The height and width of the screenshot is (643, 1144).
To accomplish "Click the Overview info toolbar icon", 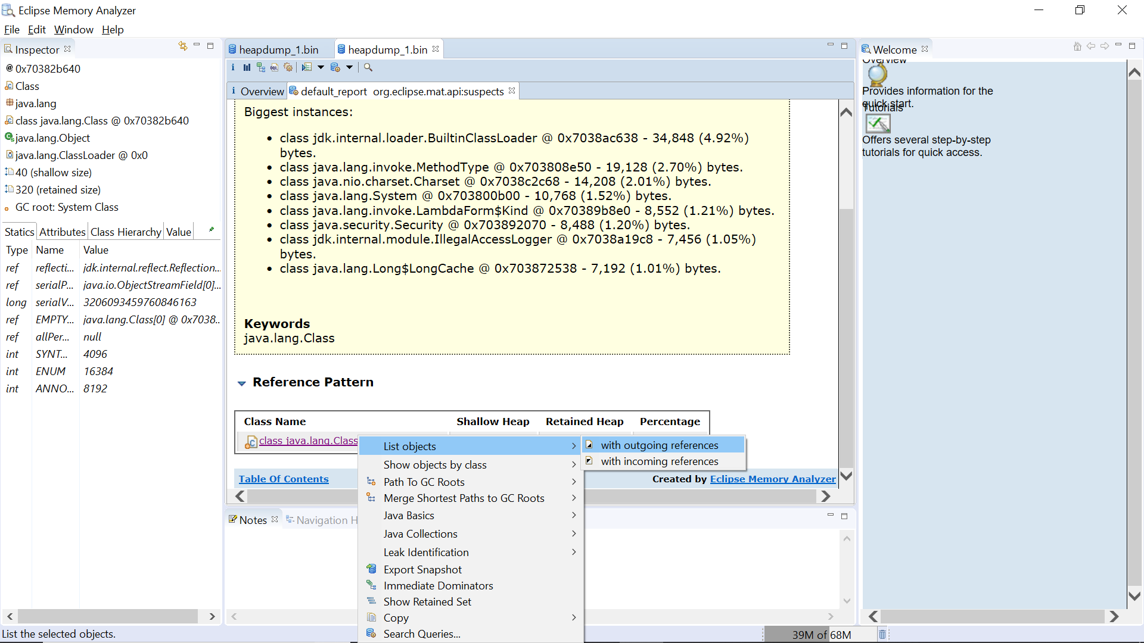I will point(233,68).
